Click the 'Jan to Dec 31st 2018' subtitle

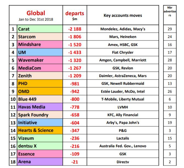click(x=36, y=20)
